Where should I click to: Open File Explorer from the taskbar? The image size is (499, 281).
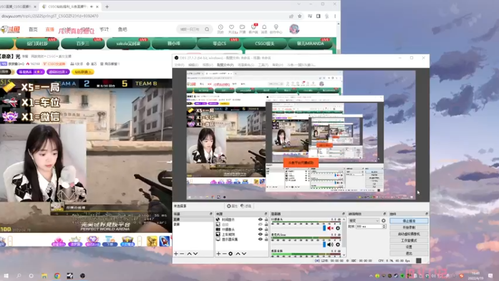(x=44, y=275)
